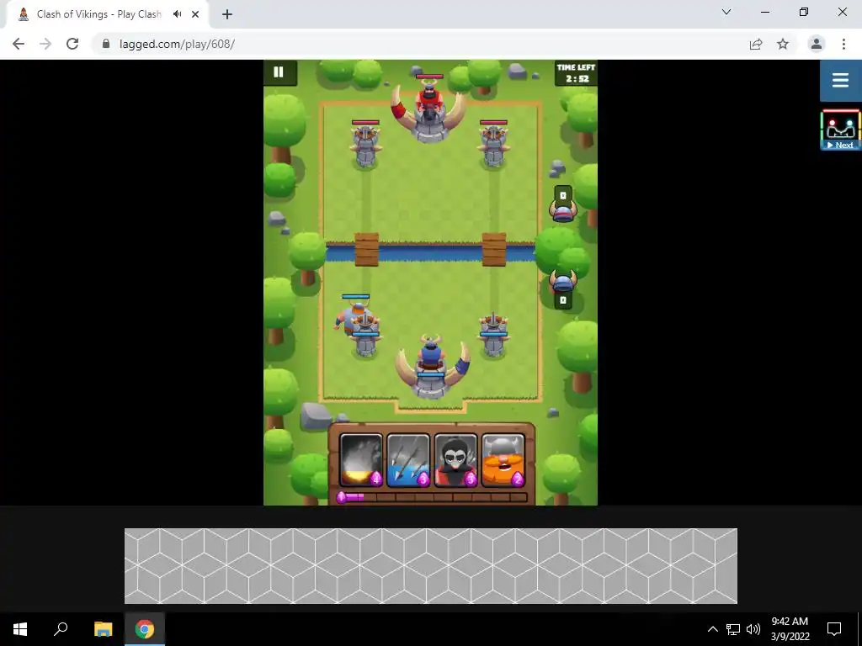
Task: Select the orange-bearded viking card
Action: coord(503,460)
